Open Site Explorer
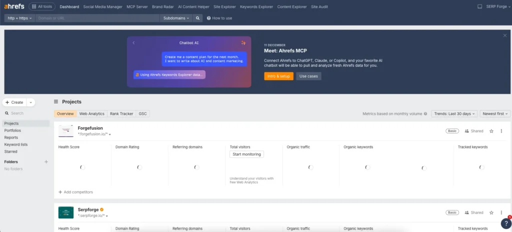Image resolution: width=512 pixels, height=232 pixels. (224, 6)
